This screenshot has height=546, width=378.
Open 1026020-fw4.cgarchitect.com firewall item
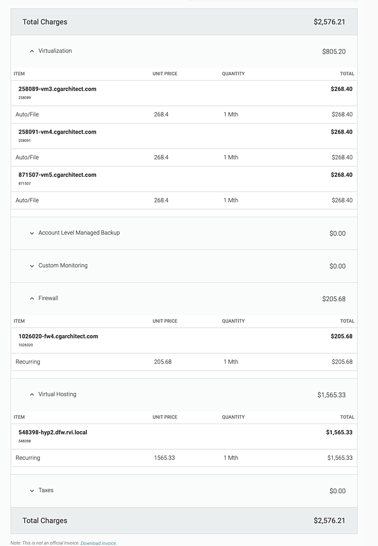[x=58, y=336]
